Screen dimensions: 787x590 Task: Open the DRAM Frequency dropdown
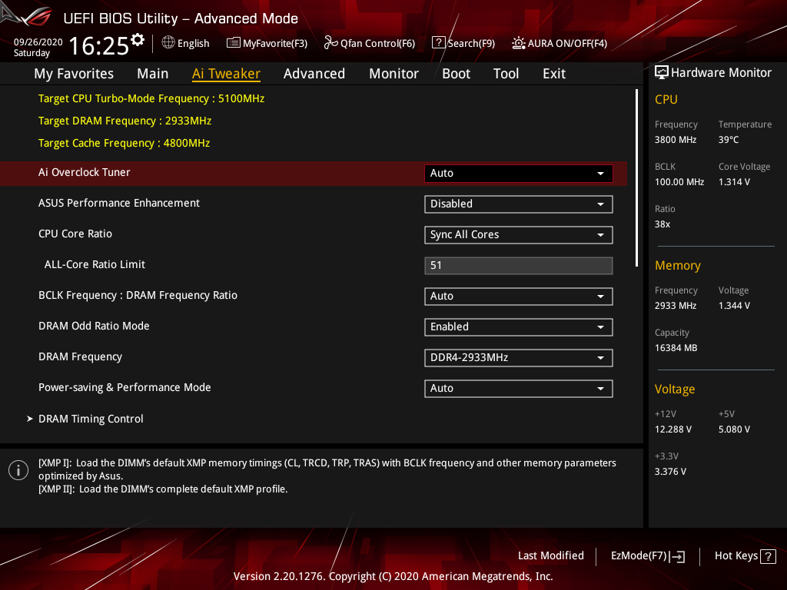coord(519,358)
